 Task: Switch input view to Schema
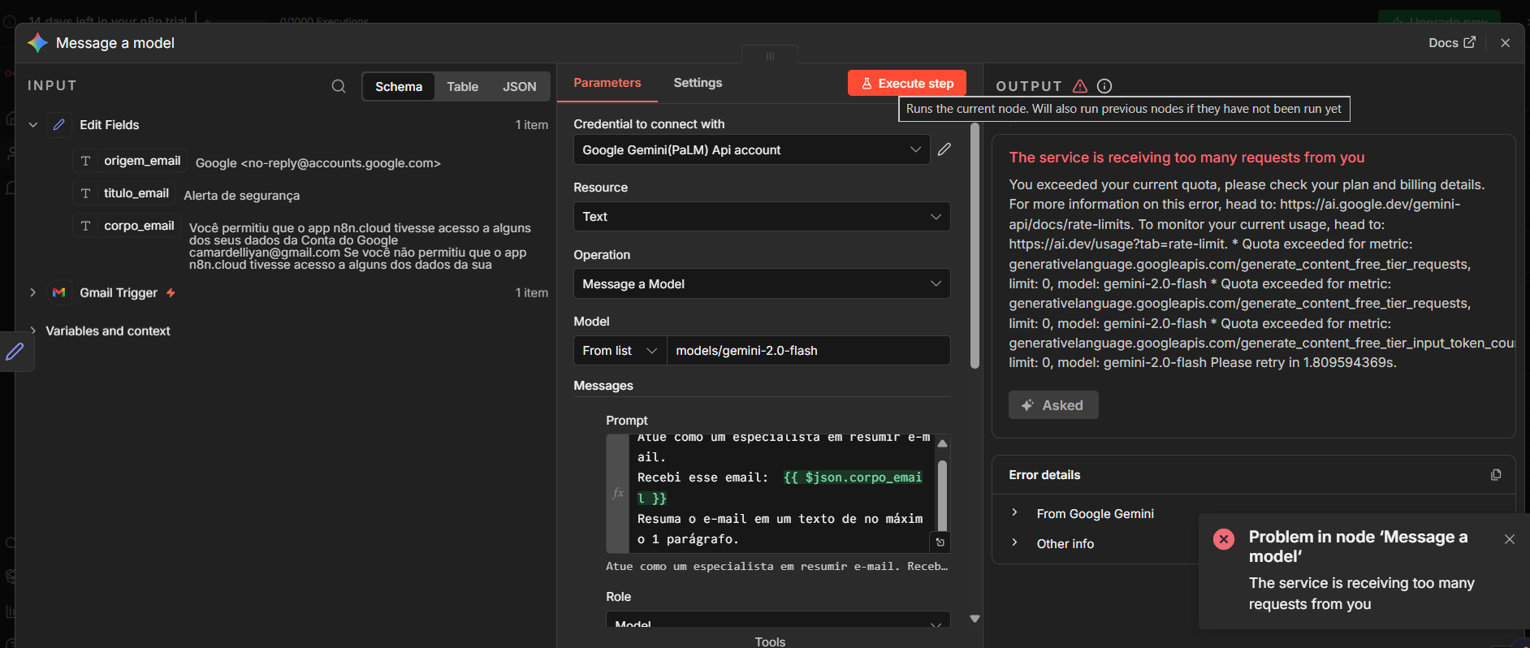pos(398,87)
